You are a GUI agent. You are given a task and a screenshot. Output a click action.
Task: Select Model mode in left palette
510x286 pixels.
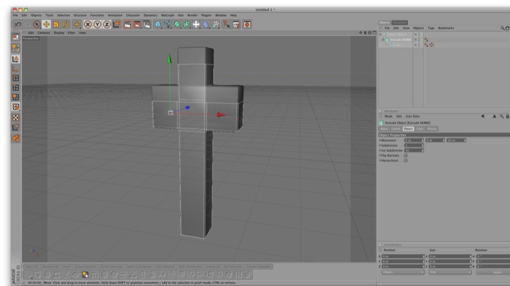[x=16, y=59]
